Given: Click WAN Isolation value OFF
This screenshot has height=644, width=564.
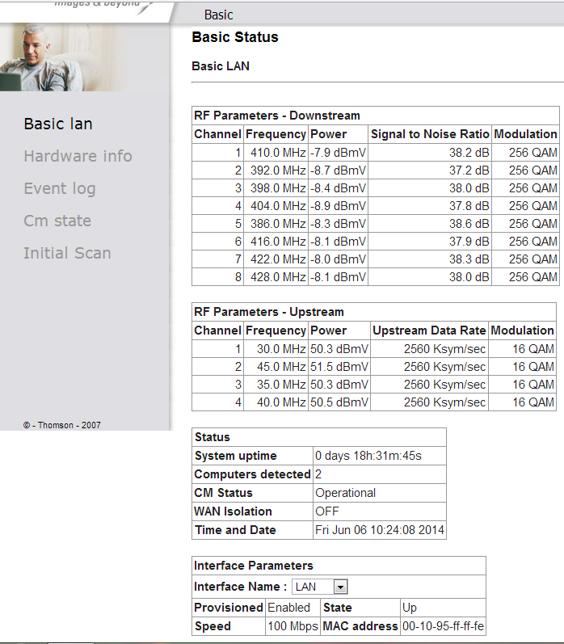Looking at the screenshot, I should 327,511.
